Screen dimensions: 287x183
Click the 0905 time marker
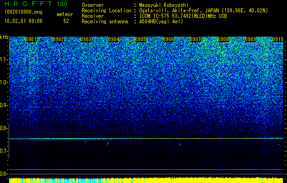pyautogui.click(x=141, y=39)
